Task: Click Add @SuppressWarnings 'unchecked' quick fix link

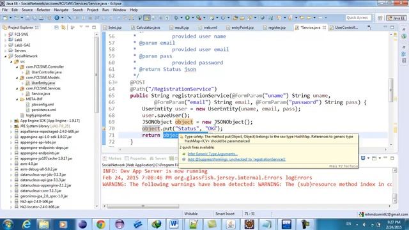Action: click(x=236, y=159)
